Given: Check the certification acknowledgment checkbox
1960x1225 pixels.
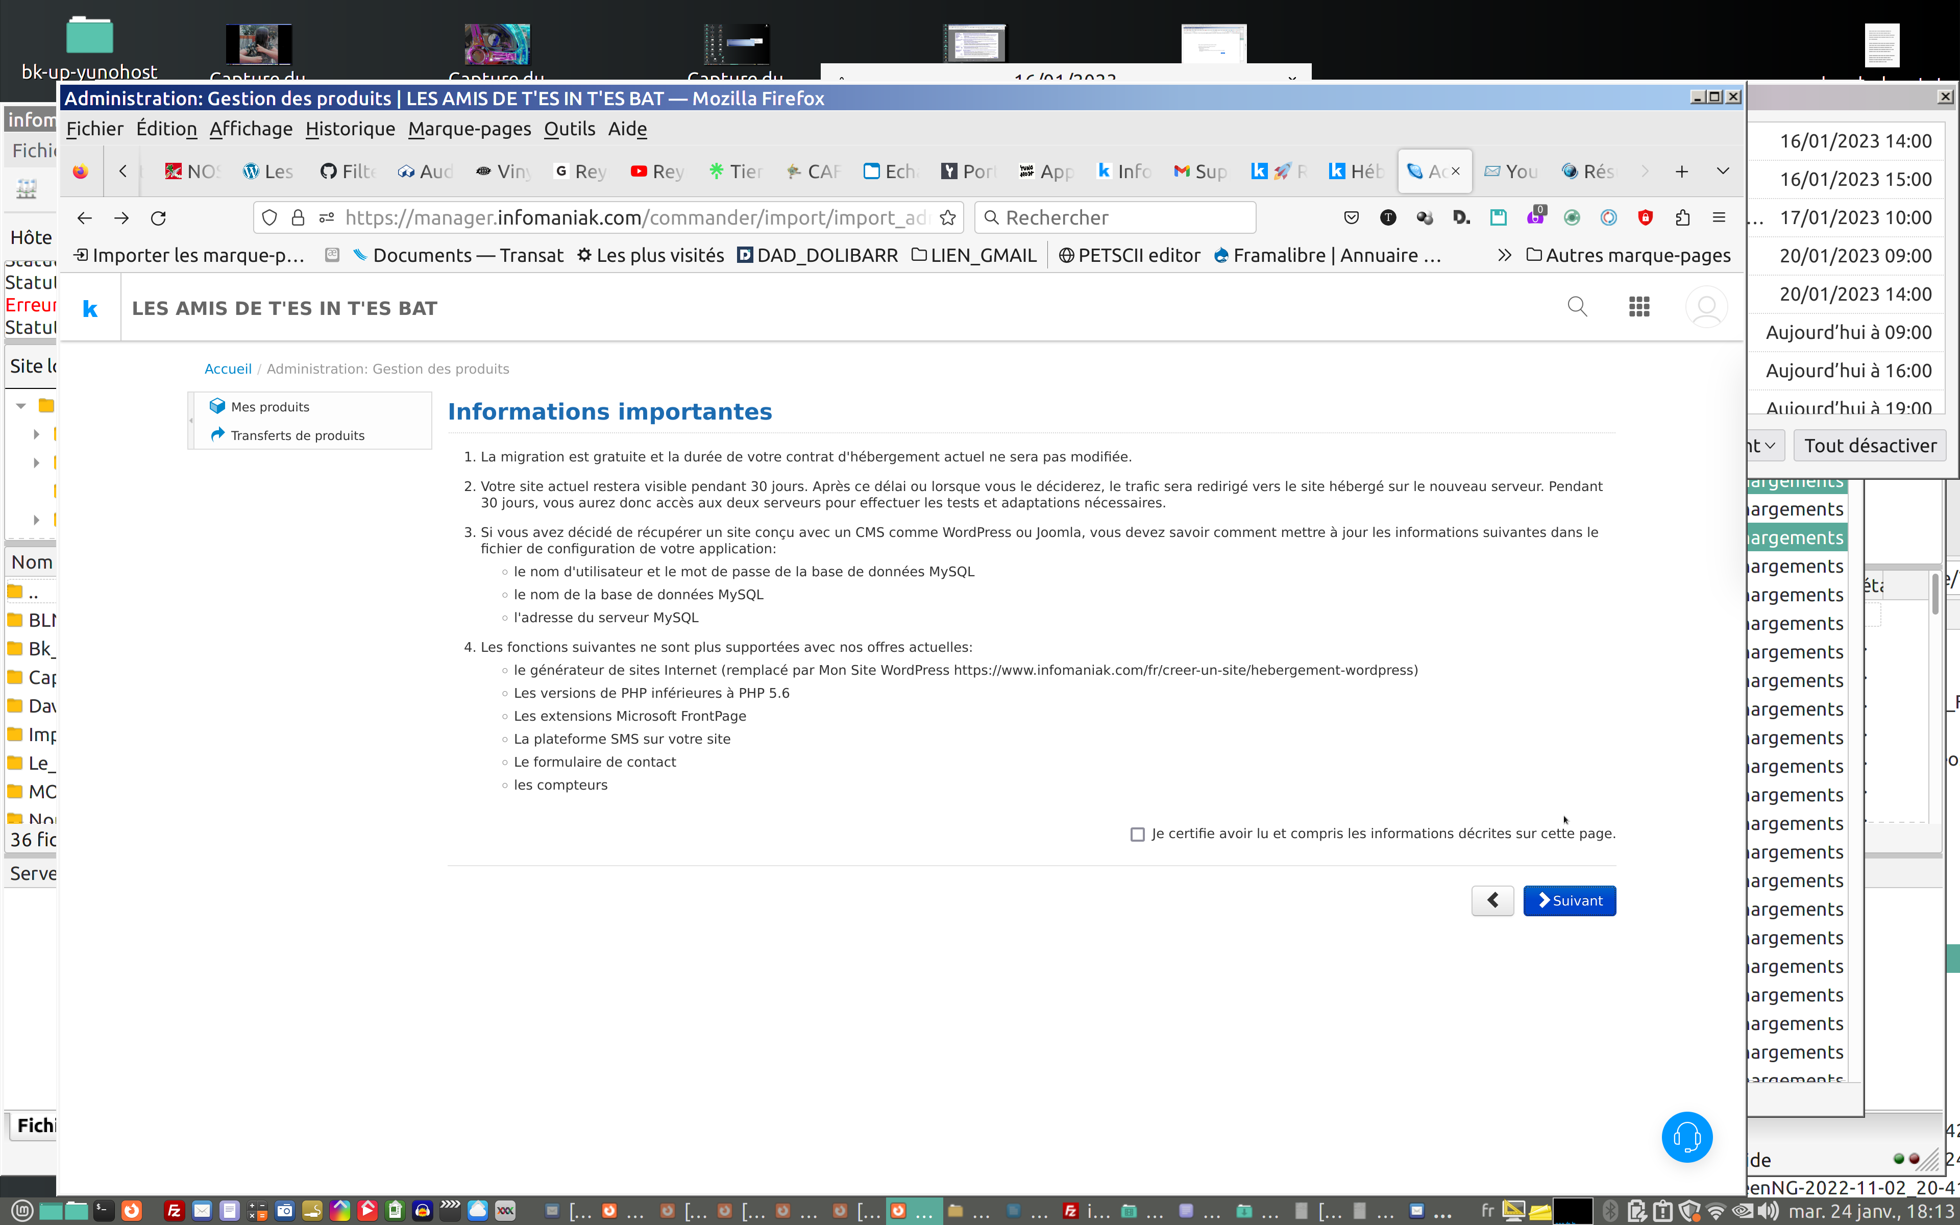Looking at the screenshot, I should pos(1137,835).
